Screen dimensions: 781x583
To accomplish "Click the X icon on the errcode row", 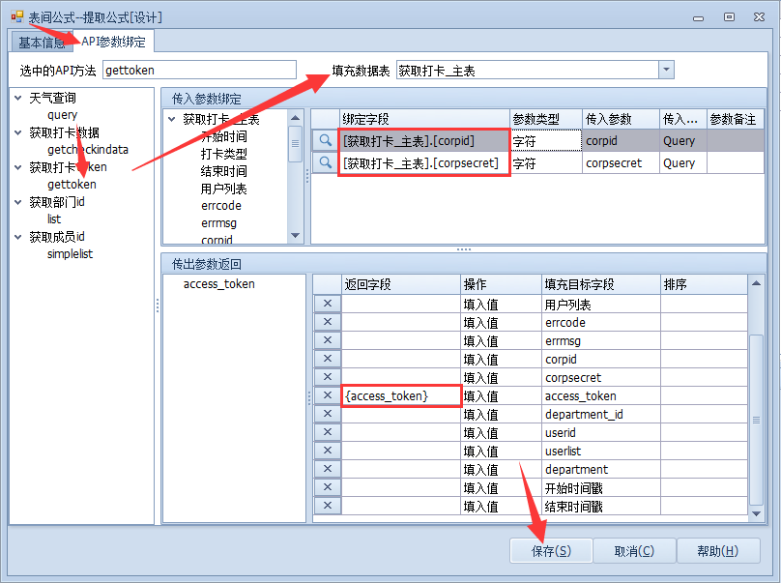I will [327, 322].
